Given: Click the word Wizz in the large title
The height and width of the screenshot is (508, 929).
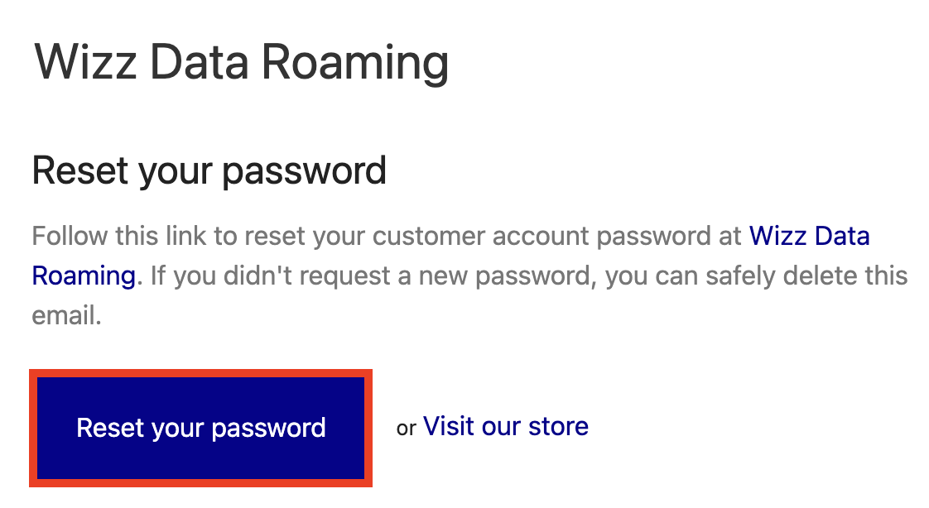Looking at the screenshot, I should tap(85, 61).
